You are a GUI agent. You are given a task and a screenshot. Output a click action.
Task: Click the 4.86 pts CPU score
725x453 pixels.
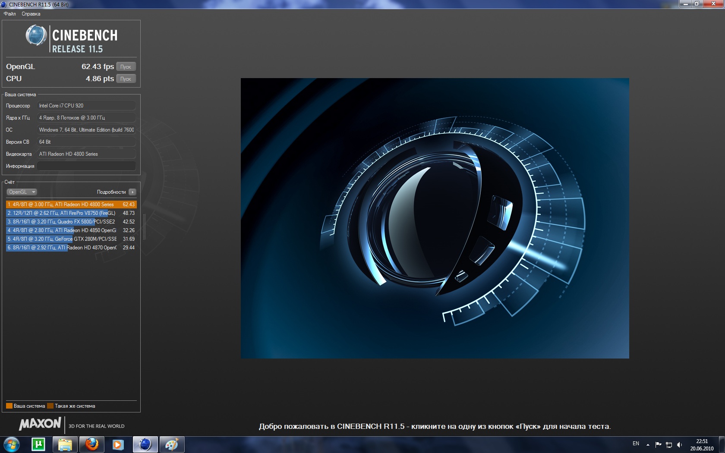click(x=100, y=79)
